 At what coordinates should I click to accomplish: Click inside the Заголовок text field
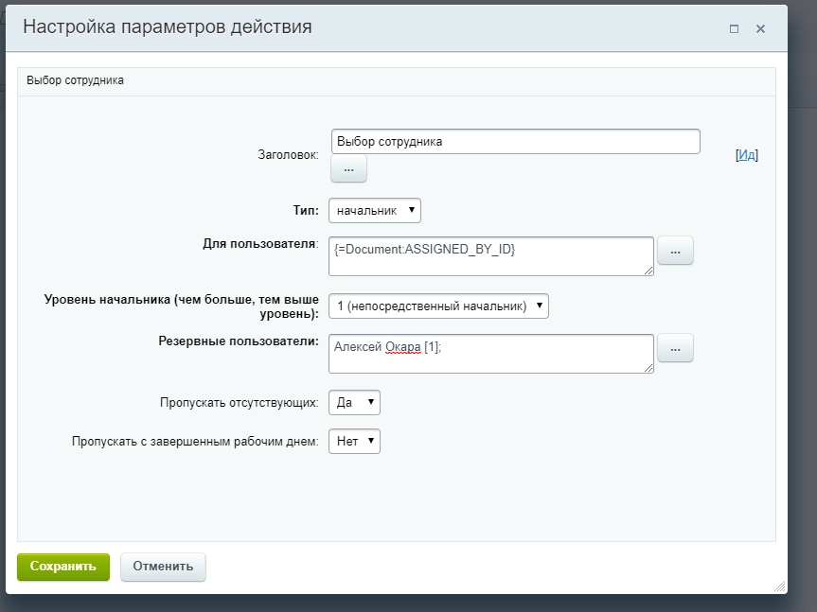(516, 141)
